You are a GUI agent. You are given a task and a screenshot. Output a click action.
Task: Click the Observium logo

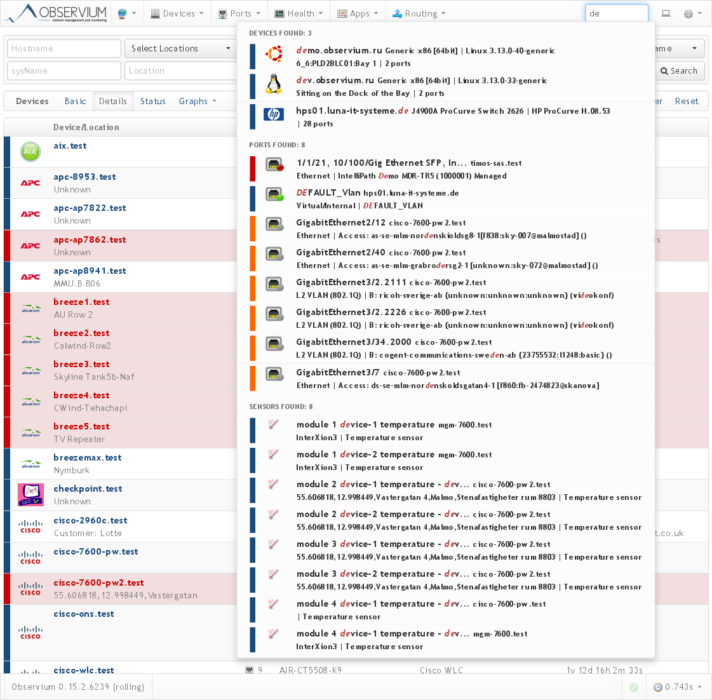click(x=56, y=13)
